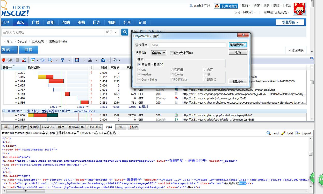Click the blue search button in forum header
Viewport: 323px width, 194px height.
pyautogui.click(x=125, y=32)
